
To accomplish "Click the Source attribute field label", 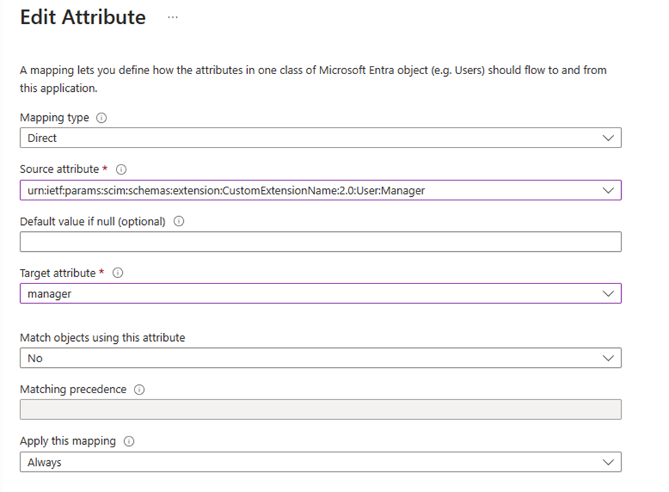I will (x=59, y=169).
